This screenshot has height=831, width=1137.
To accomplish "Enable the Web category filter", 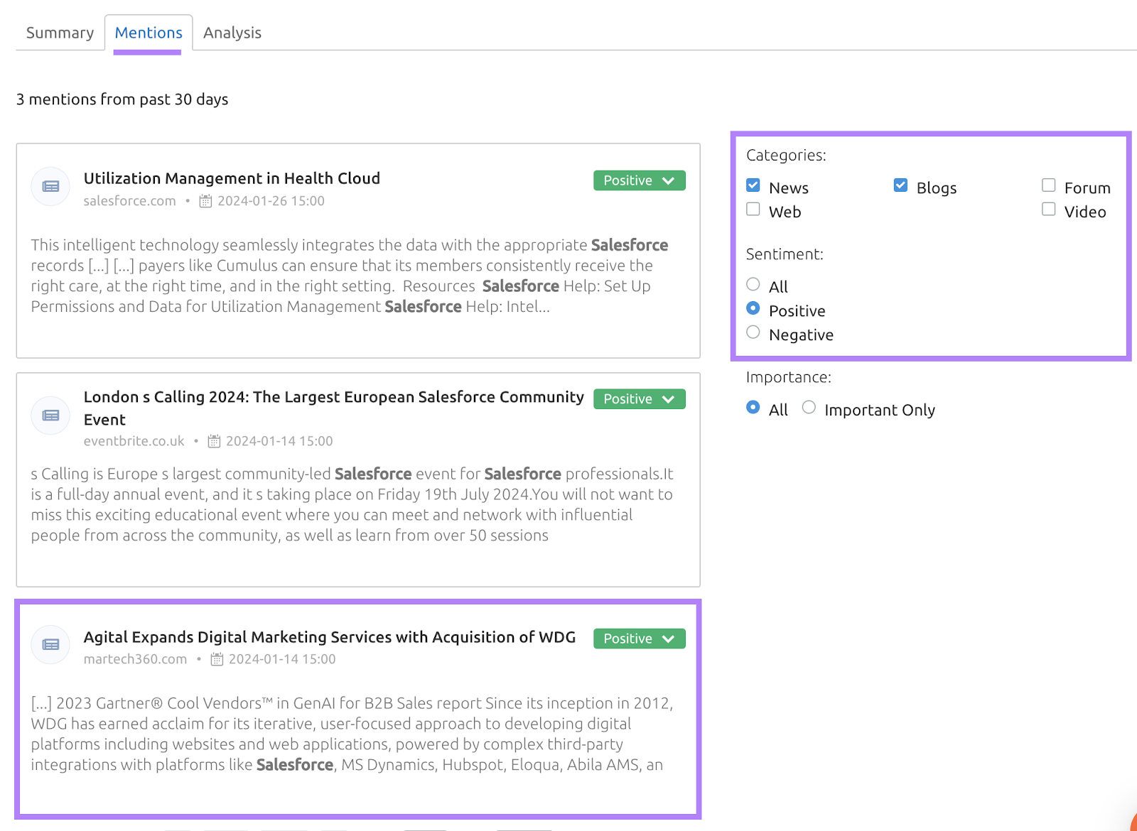I will [753, 209].
